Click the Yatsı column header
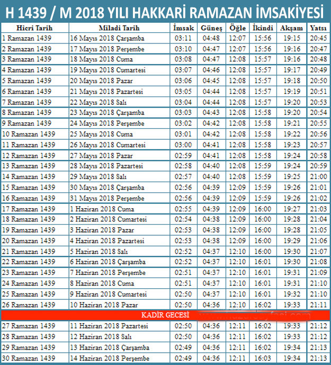The height and width of the screenshot is (365, 331). (x=318, y=28)
